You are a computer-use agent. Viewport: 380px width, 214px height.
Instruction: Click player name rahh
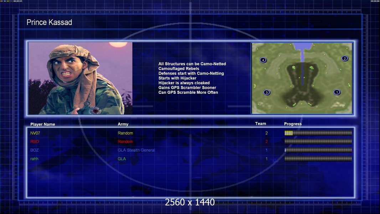coord(34,159)
